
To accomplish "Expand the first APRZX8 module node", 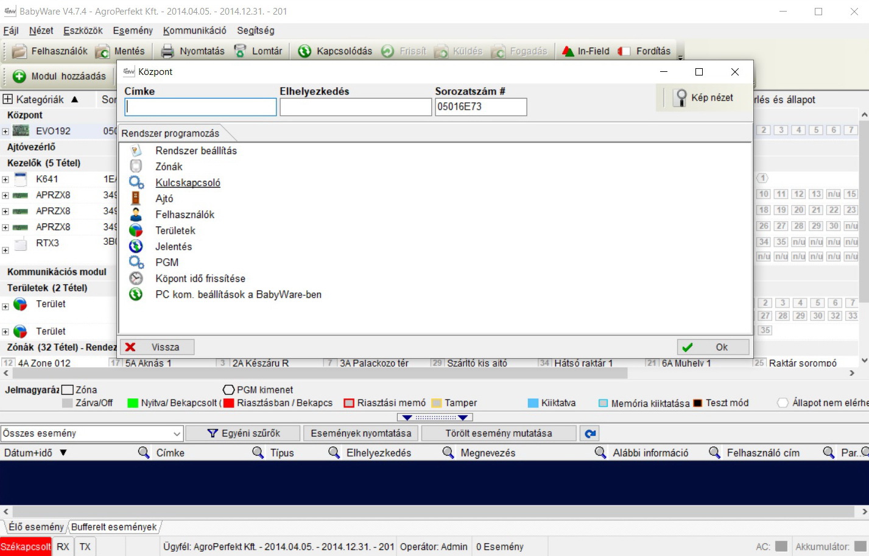I will pos(5,195).
